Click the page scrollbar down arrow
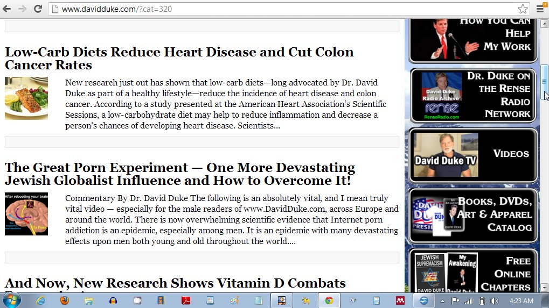This screenshot has width=549, height=308. pyautogui.click(x=544, y=288)
